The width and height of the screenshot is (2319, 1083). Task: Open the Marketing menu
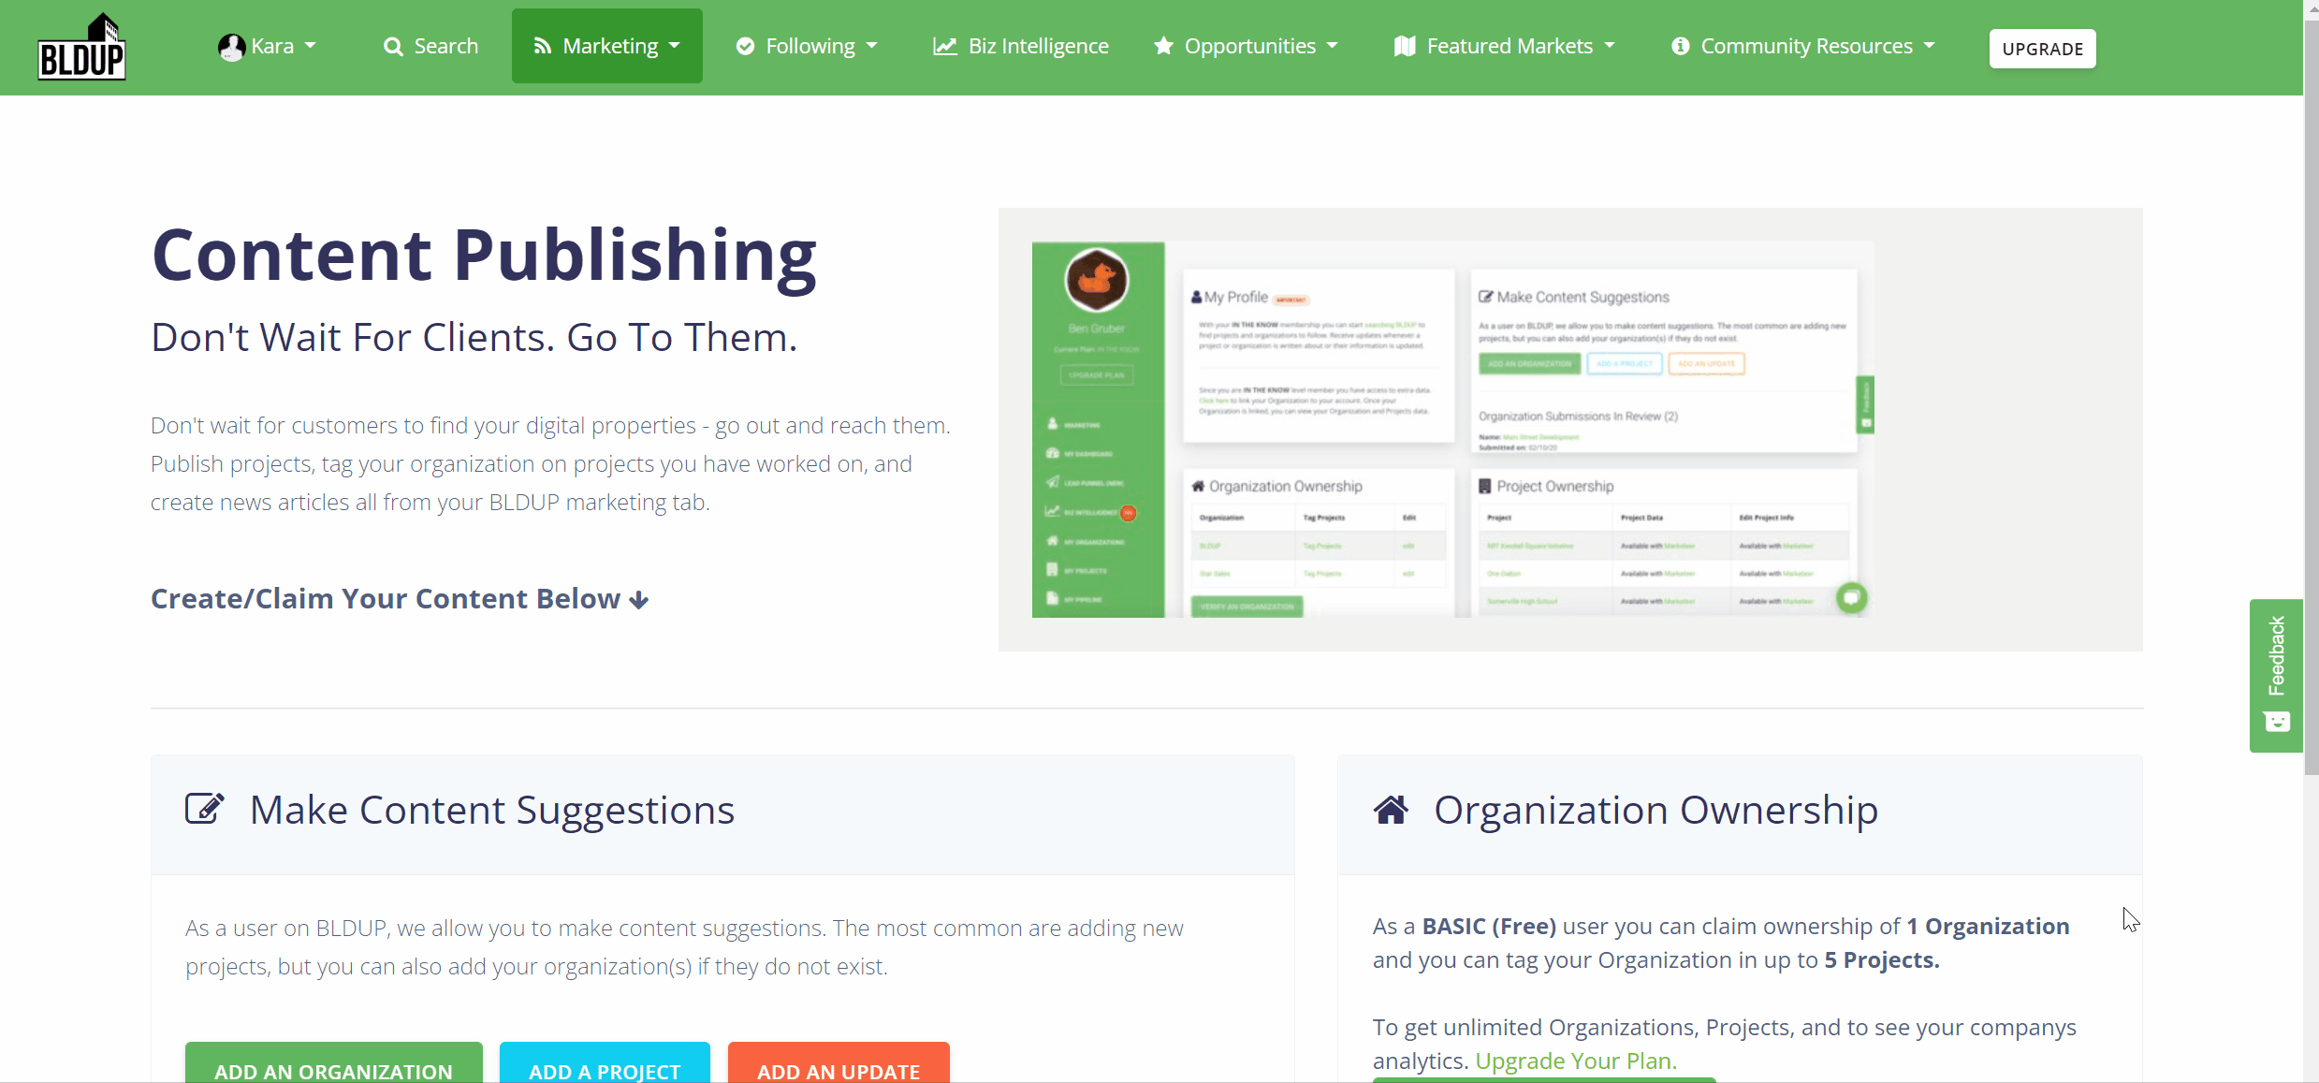(x=606, y=46)
